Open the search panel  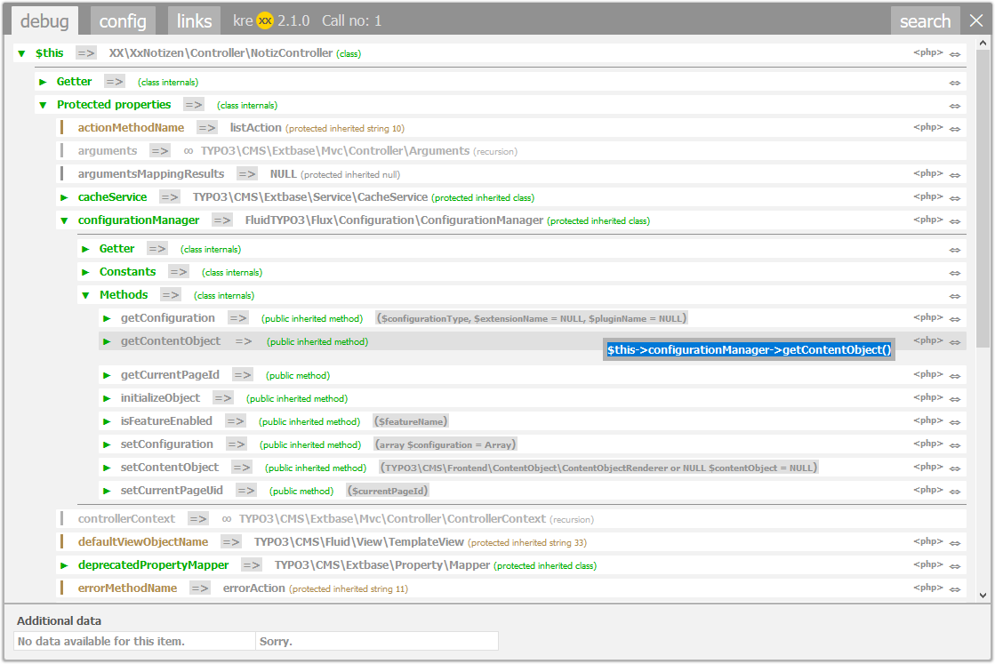[x=925, y=21]
